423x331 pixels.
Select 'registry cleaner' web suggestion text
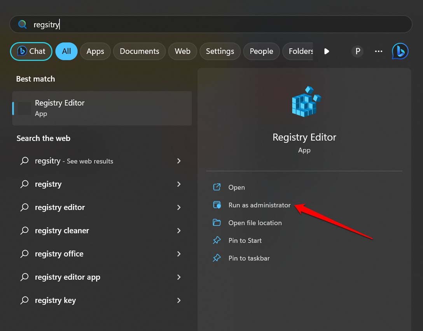pos(62,230)
